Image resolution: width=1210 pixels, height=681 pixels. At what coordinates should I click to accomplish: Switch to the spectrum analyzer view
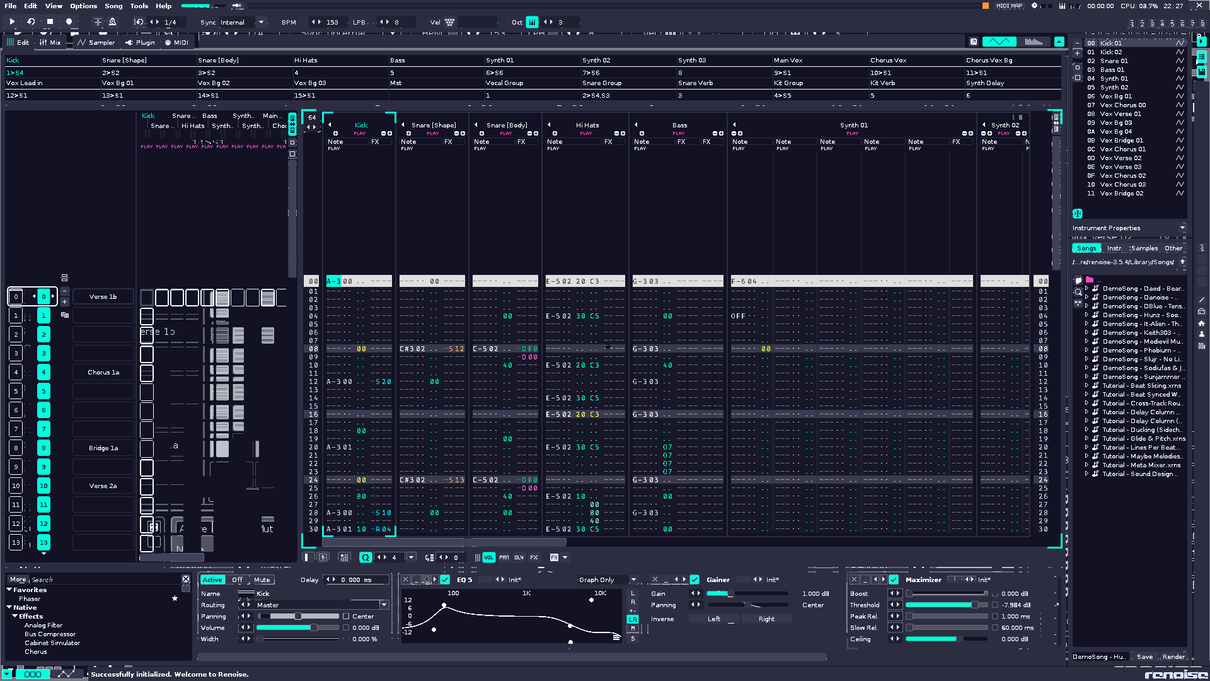1034,42
